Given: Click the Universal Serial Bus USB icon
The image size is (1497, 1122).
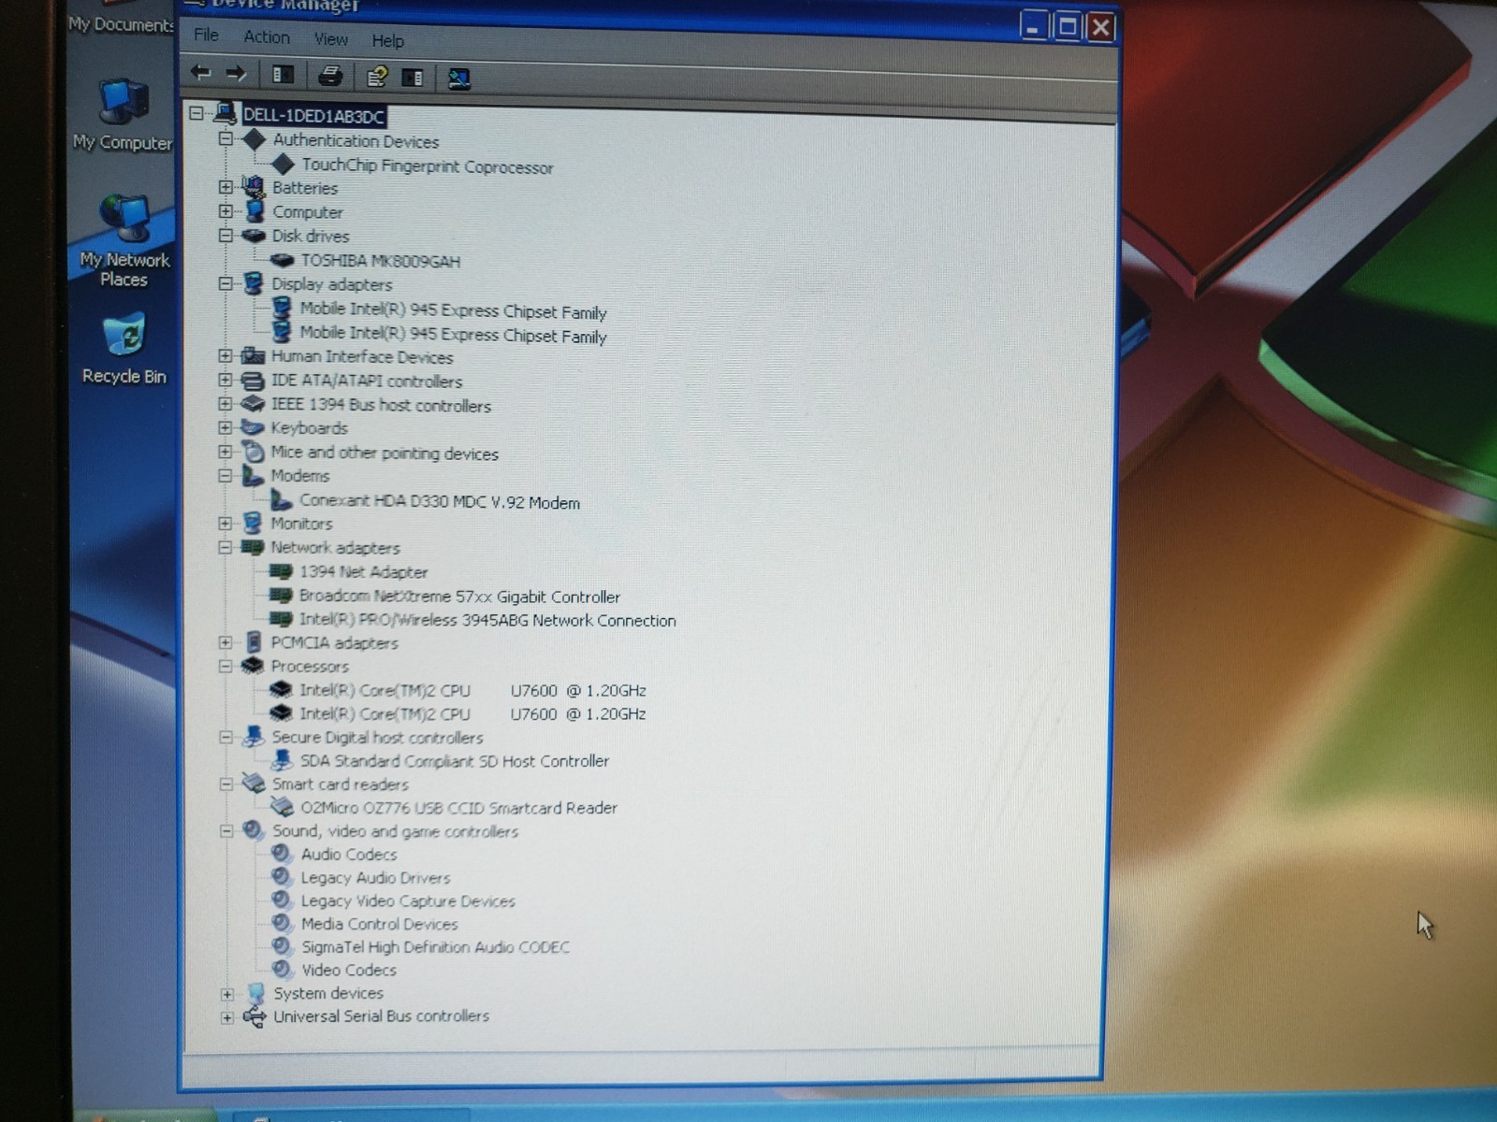Looking at the screenshot, I should pos(254,1017).
